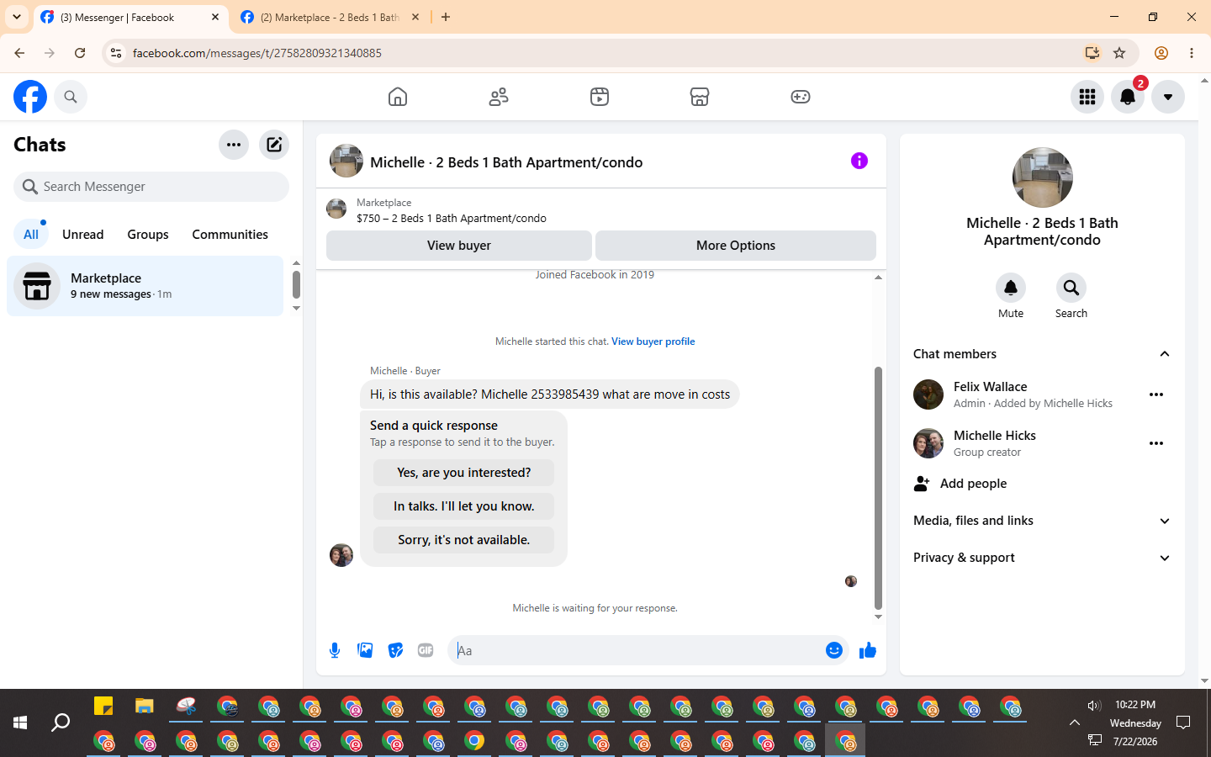The height and width of the screenshot is (757, 1211).
Task: Collapse the Chat members section
Action: coord(1042,354)
